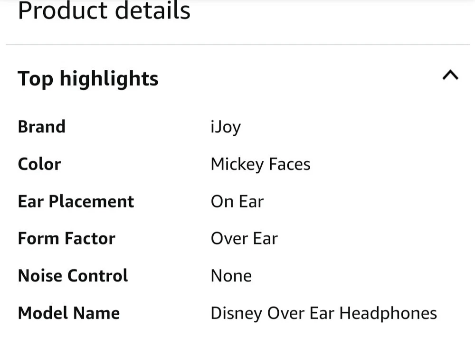Select the Model Name label

pyautogui.click(x=69, y=313)
